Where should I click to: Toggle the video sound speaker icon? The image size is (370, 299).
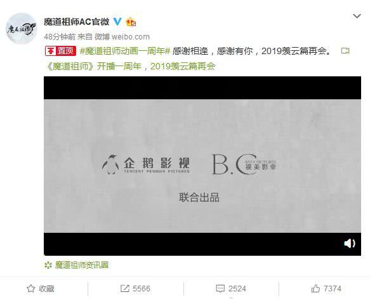point(350,243)
